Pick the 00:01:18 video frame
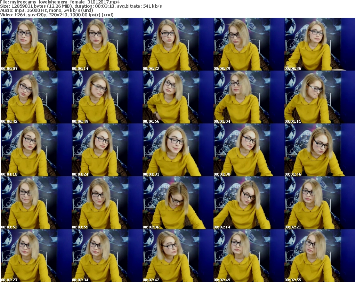 click(36, 150)
